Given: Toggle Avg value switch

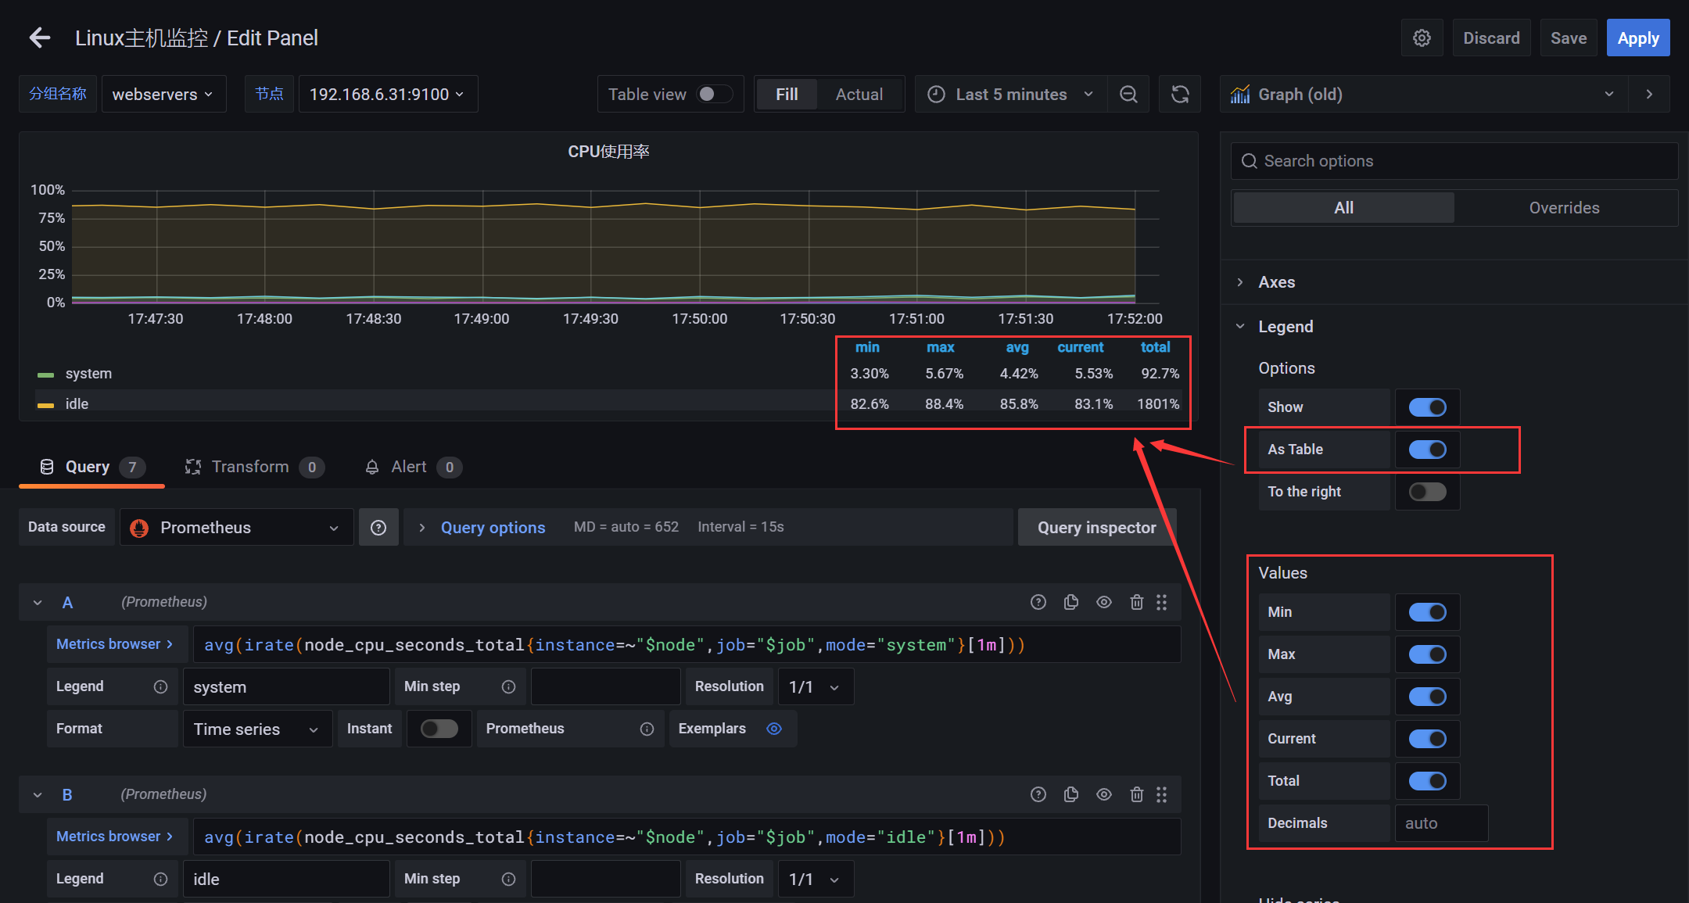Looking at the screenshot, I should click(1427, 697).
